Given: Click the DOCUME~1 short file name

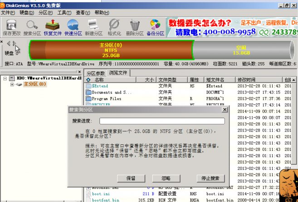Looking at the screenshot, I should (x=215, y=92).
